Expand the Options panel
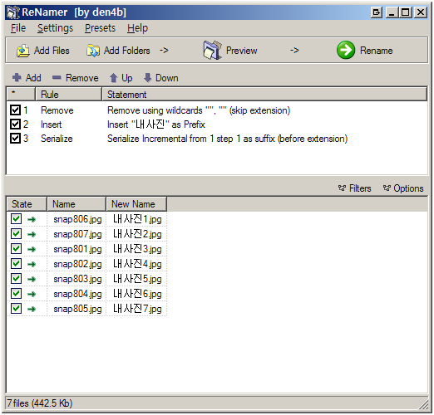This screenshot has width=434, height=415. click(403, 188)
